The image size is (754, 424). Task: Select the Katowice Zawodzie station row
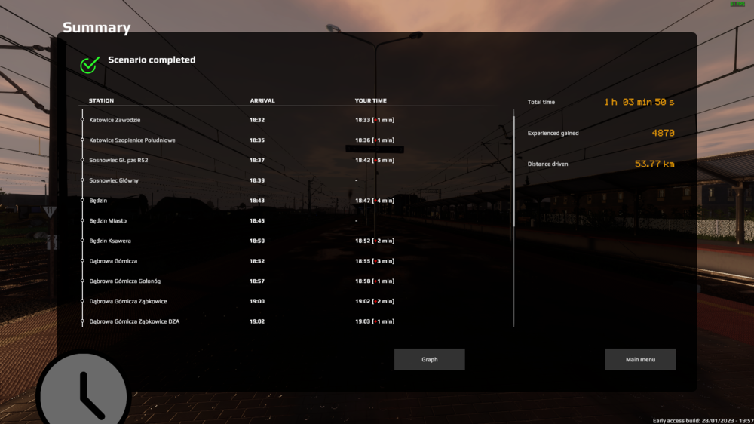(289, 120)
